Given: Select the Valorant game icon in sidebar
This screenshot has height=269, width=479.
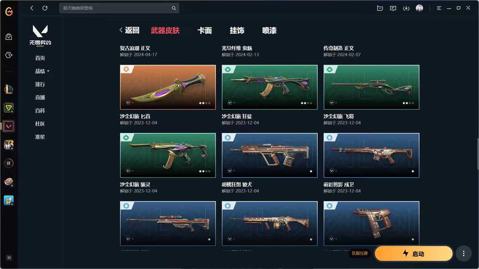Looking at the screenshot, I should [x=8, y=126].
